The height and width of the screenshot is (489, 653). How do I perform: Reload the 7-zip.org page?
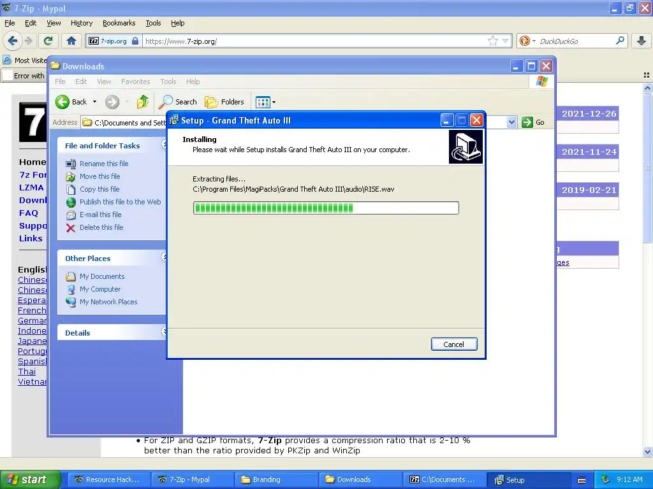[48, 41]
